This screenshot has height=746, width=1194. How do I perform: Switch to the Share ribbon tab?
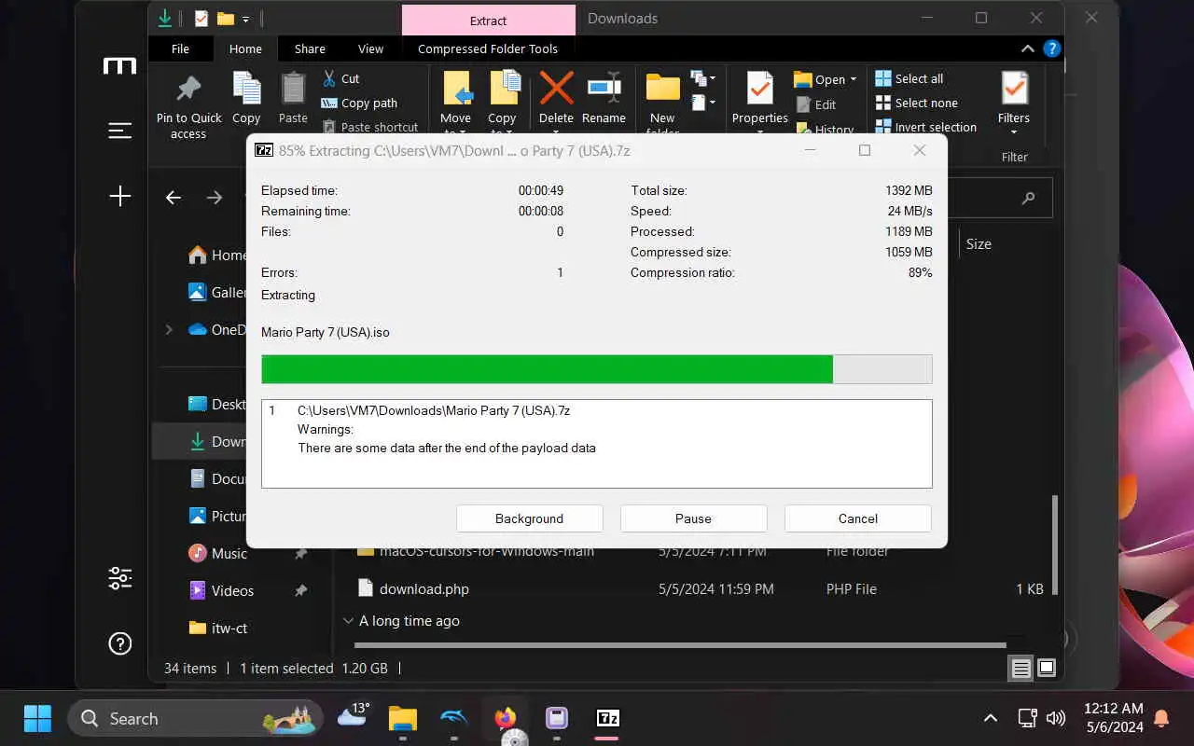coord(310,48)
